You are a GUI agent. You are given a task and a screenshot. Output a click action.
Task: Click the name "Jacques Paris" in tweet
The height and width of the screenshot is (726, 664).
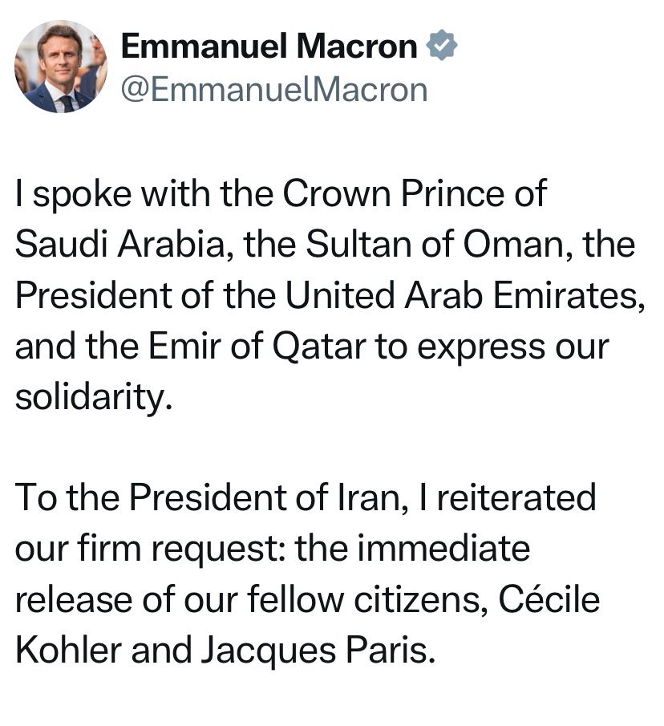pos(318,651)
